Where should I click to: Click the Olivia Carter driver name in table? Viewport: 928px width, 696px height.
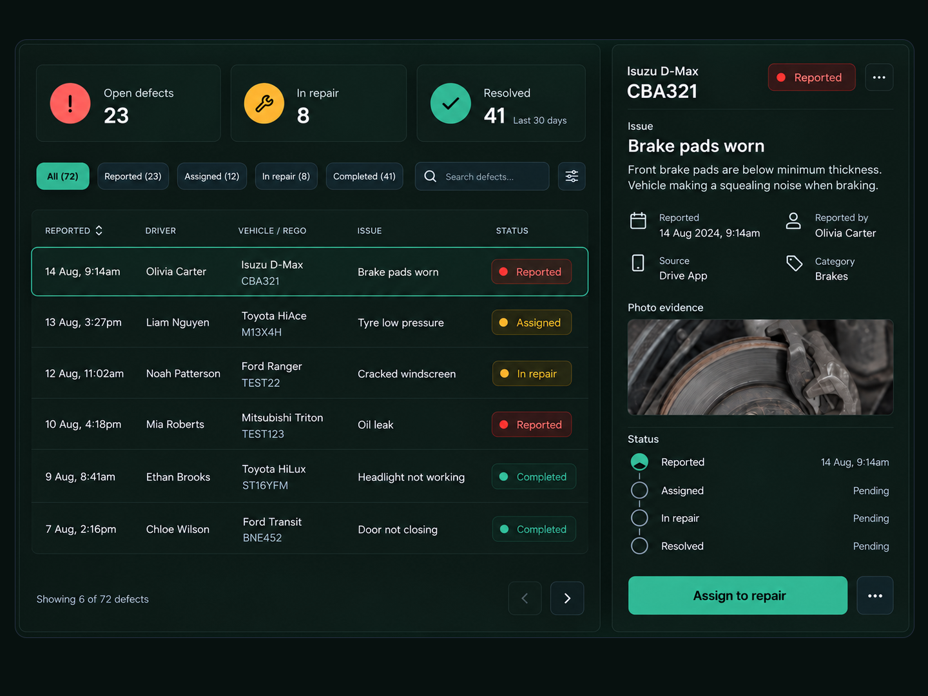pyautogui.click(x=176, y=272)
